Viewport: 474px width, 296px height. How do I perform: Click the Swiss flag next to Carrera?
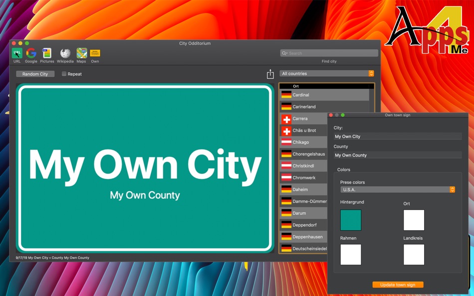[x=287, y=118]
